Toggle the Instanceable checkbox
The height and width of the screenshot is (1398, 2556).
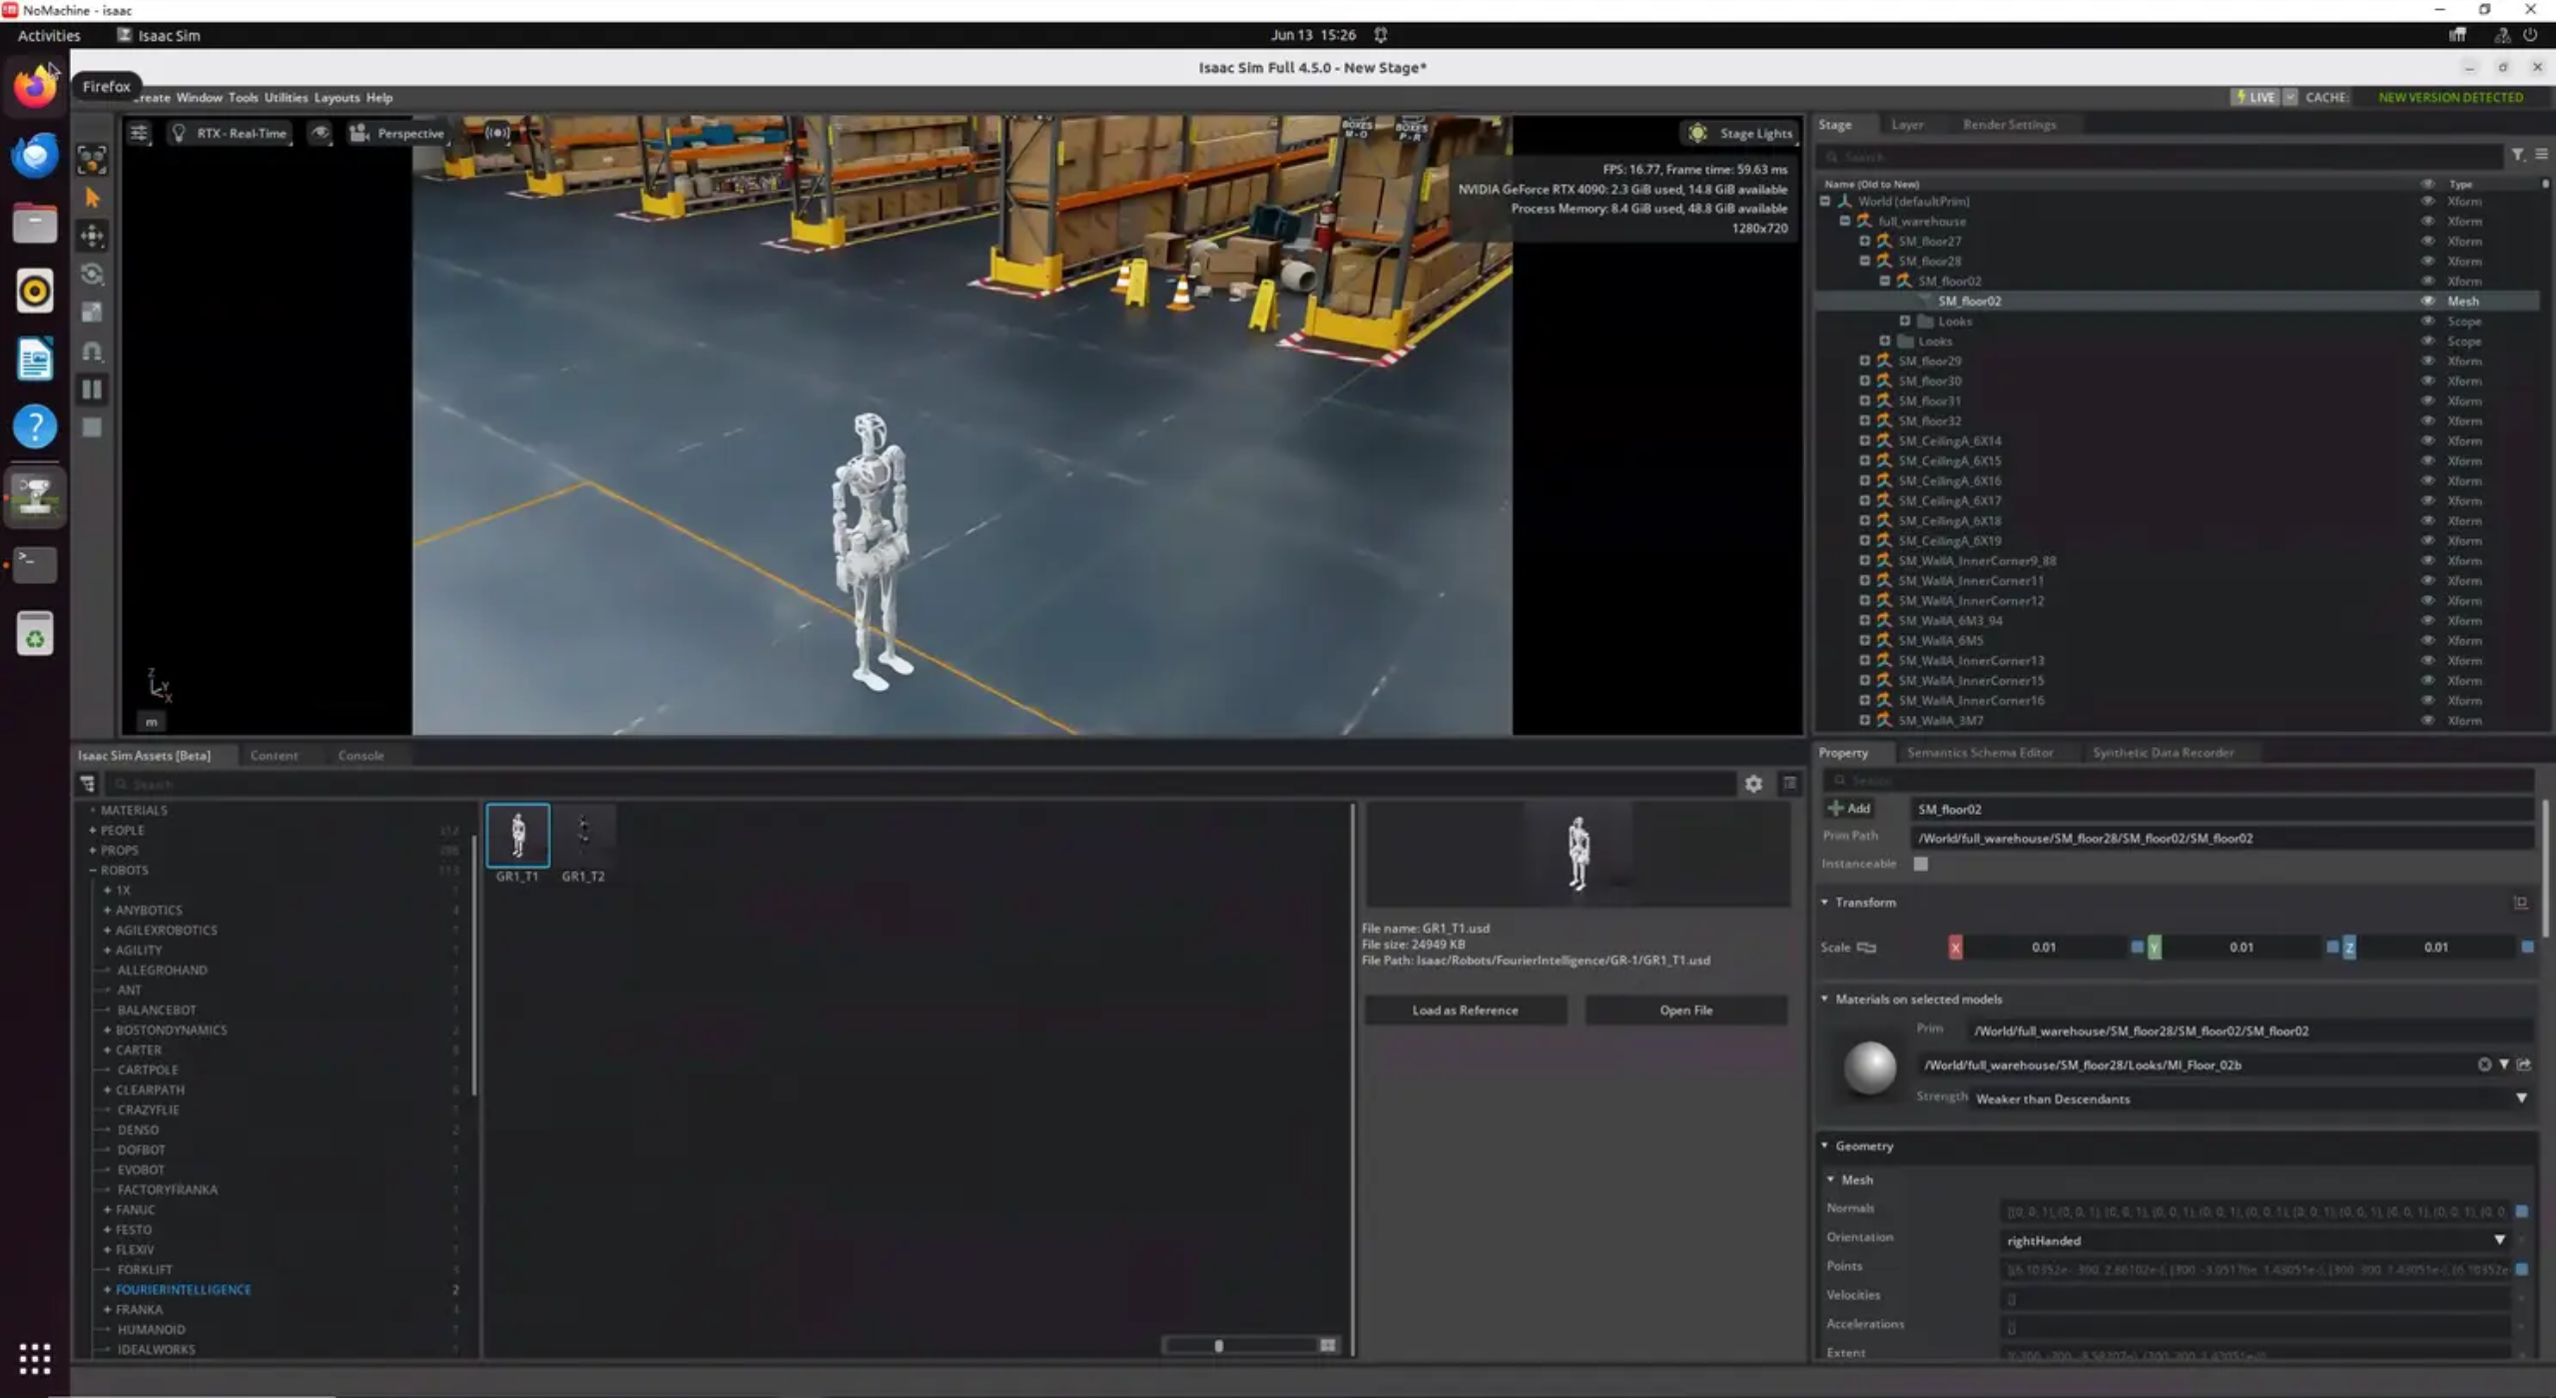click(x=1920, y=864)
